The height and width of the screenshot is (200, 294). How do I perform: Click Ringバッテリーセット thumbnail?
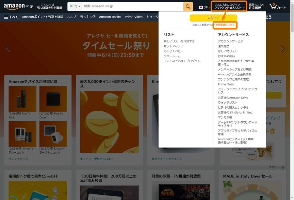(23, 134)
